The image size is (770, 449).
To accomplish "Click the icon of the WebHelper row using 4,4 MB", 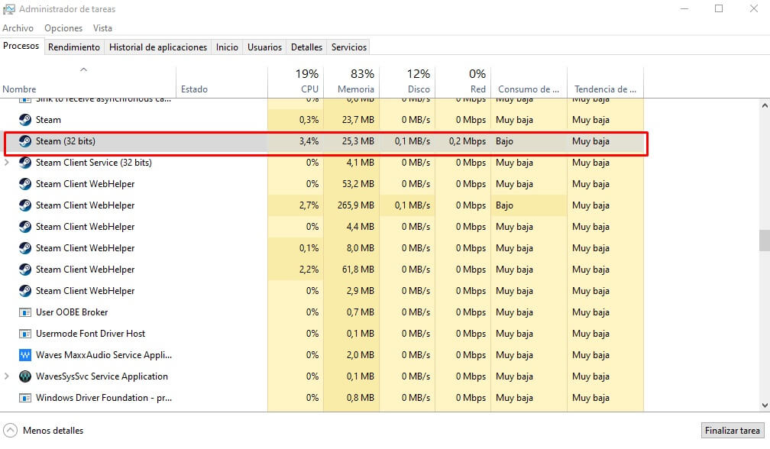I will click(25, 227).
